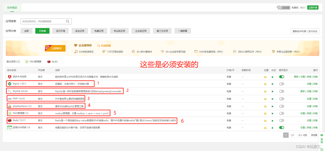Click the search magnifier icon
The height and width of the screenshot is (151, 325).
tap(68, 21)
